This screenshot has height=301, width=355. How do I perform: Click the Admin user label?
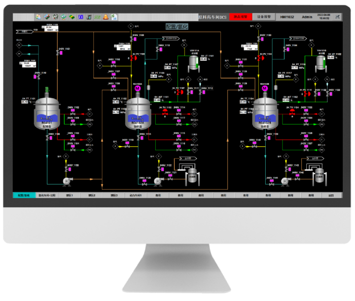coord(307,17)
